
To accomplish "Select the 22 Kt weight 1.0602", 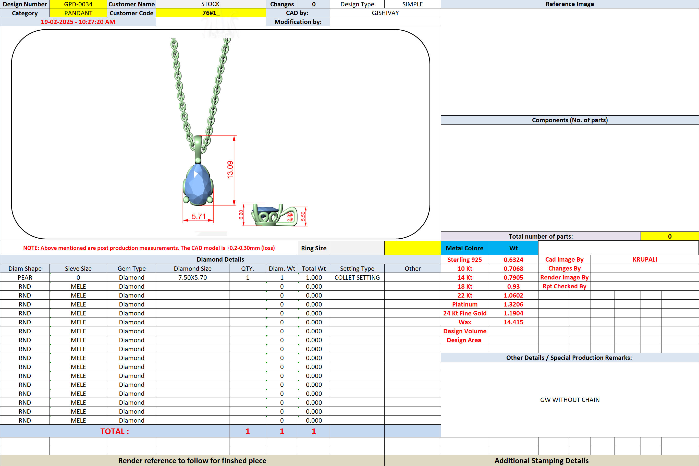I will [513, 296].
